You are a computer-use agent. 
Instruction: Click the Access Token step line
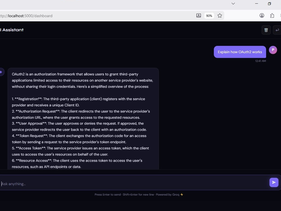click(x=80, y=151)
